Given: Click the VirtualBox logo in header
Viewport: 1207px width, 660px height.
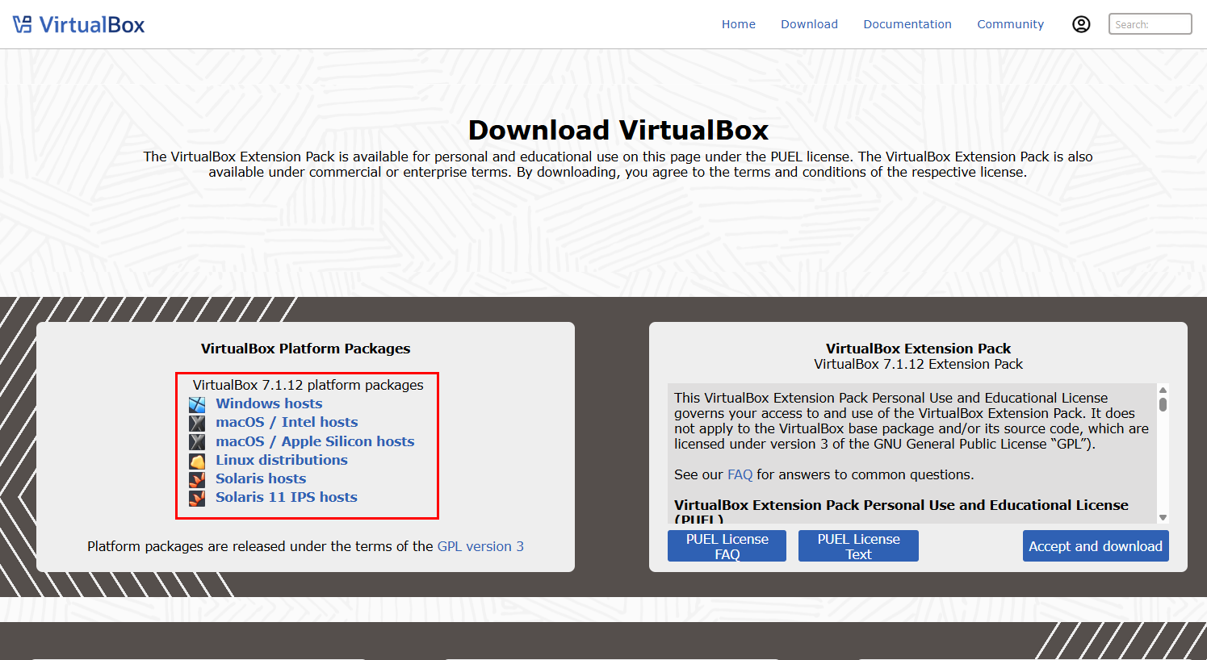Looking at the screenshot, I should tap(78, 24).
